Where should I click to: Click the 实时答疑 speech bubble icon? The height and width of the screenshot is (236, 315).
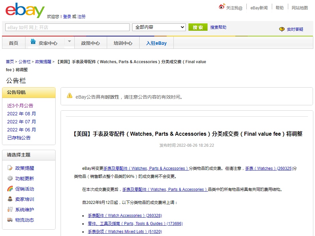[282, 29]
